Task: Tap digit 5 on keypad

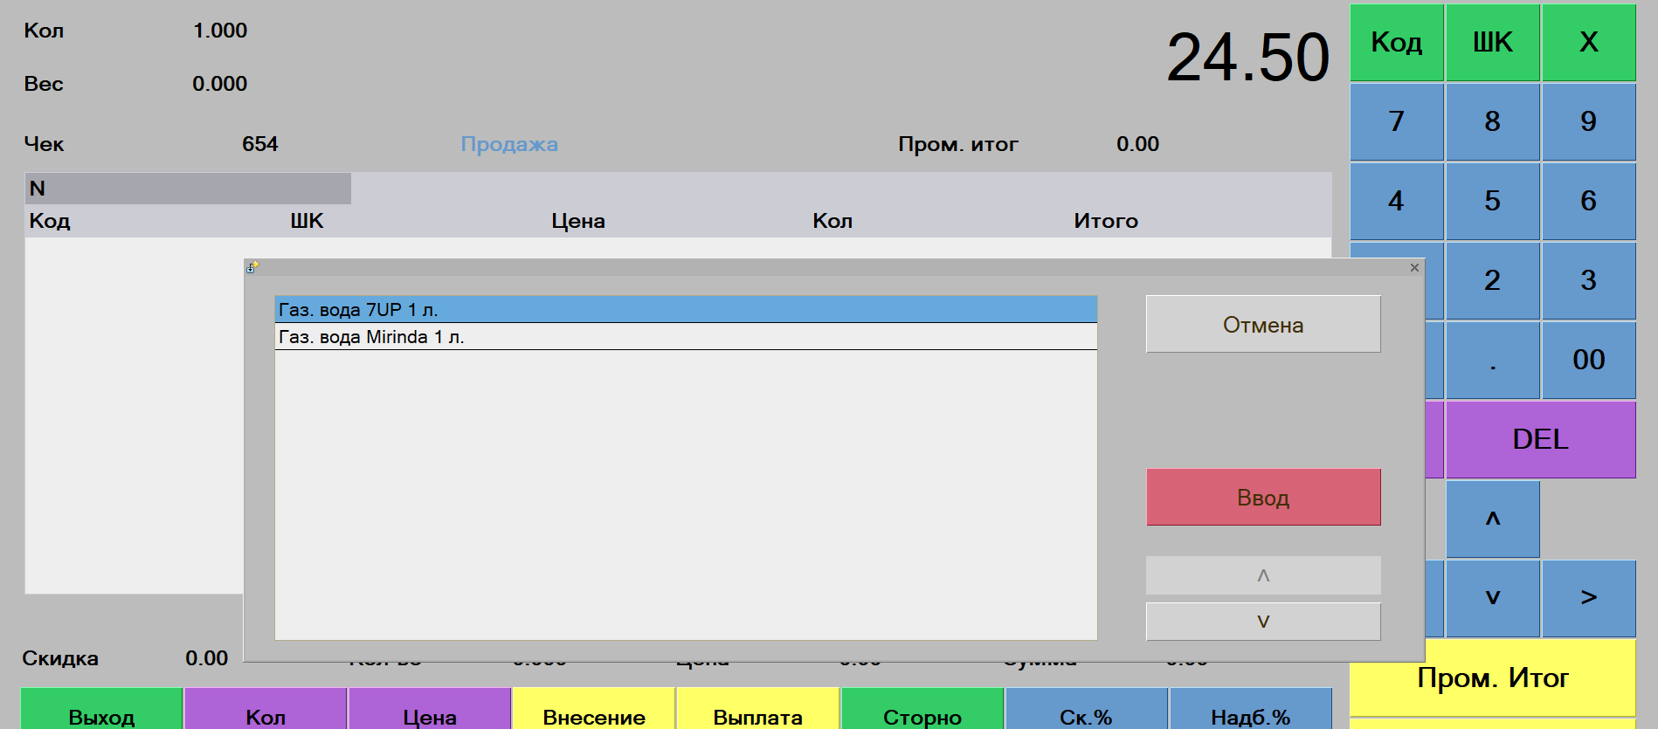Action: coord(1492,202)
